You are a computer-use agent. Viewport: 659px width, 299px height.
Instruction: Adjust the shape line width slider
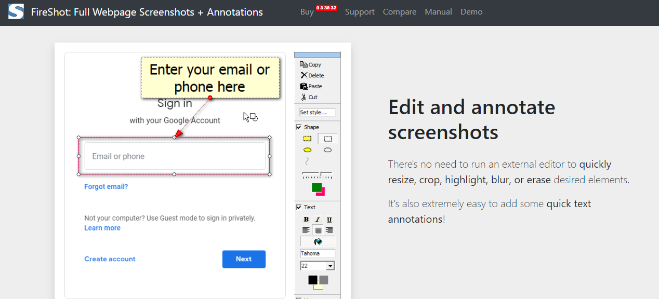pos(318,174)
